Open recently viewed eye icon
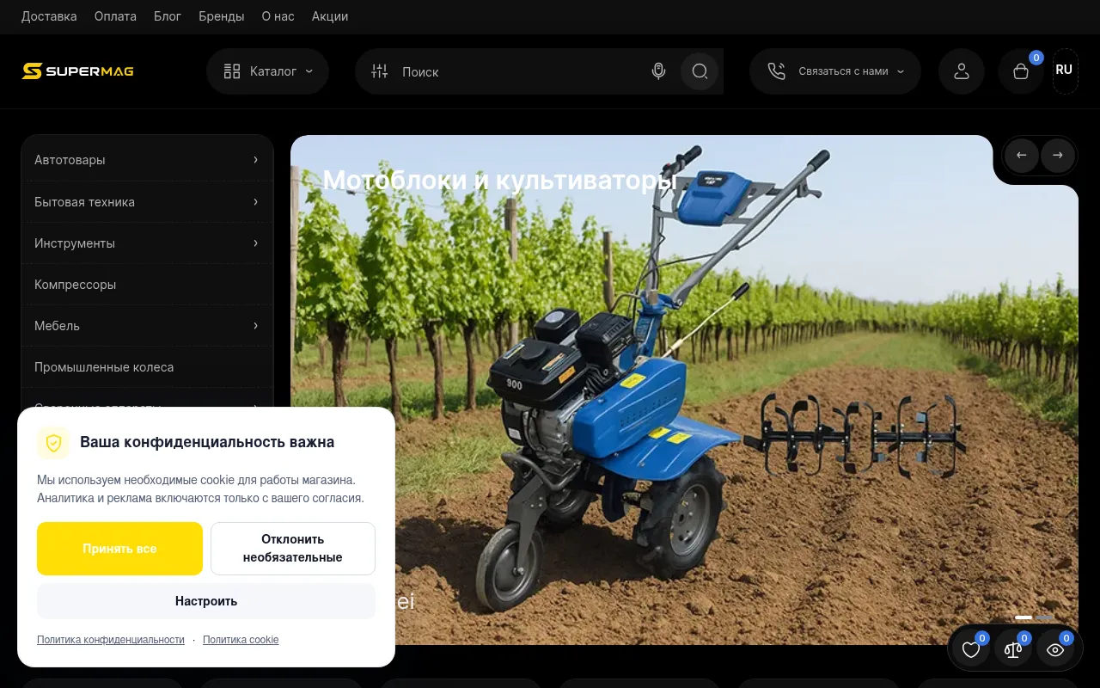The width and height of the screenshot is (1100, 688). pos(1055,650)
